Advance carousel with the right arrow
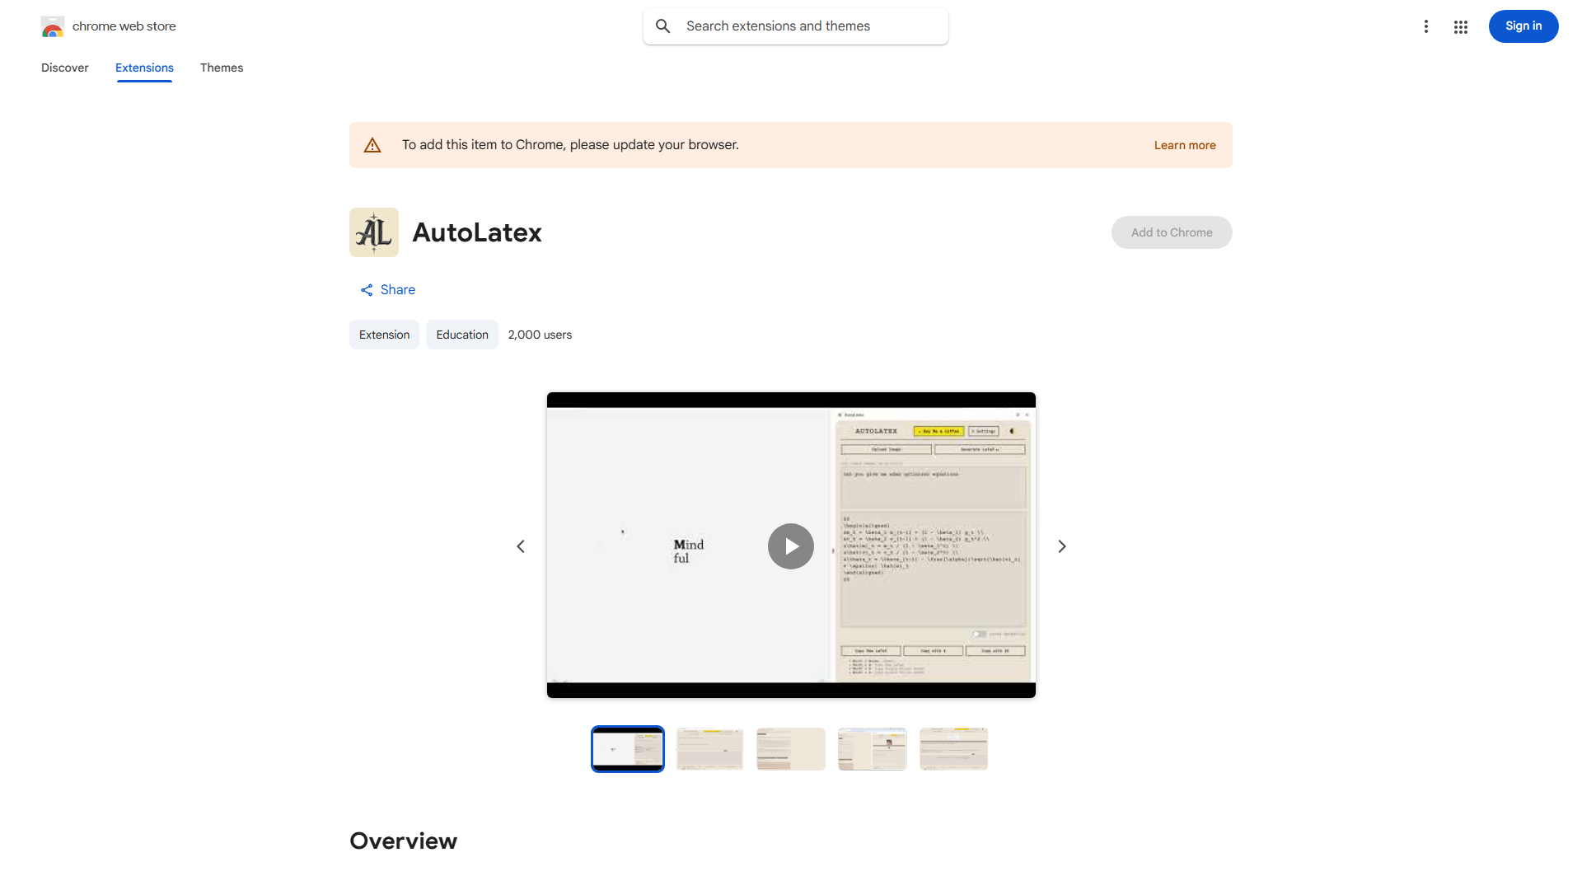1582x890 pixels. 1061,546
